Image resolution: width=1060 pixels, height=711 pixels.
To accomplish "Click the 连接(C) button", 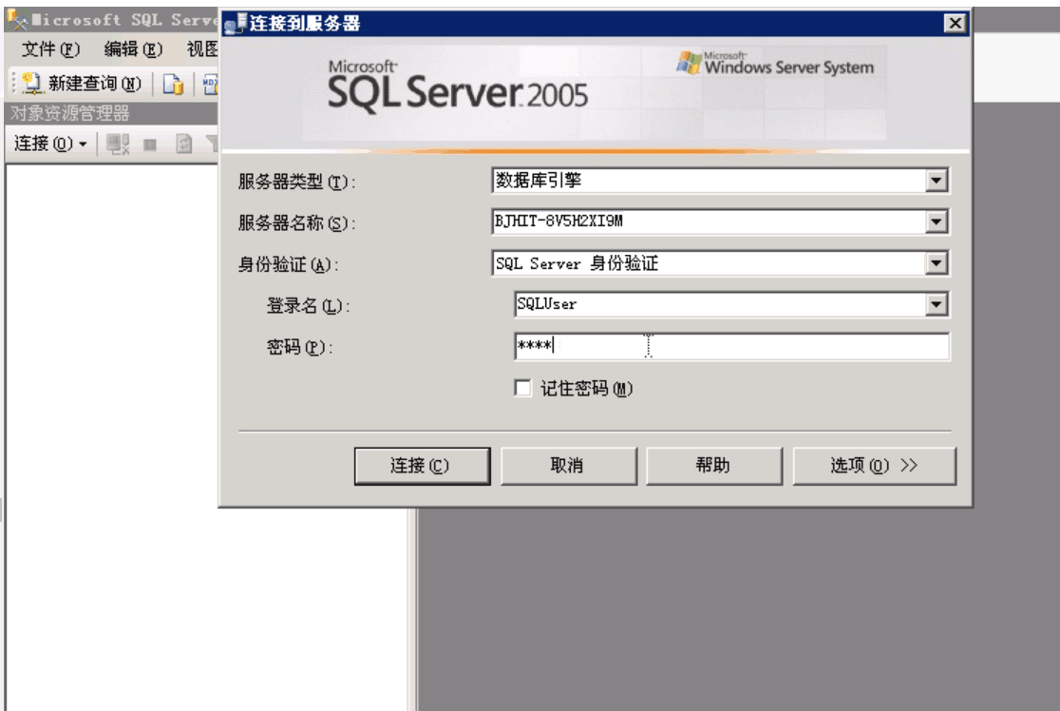I will pos(422,466).
